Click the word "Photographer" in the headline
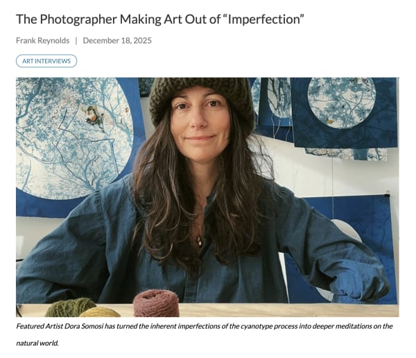The width and height of the screenshot is (416, 358). click(x=78, y=19)
